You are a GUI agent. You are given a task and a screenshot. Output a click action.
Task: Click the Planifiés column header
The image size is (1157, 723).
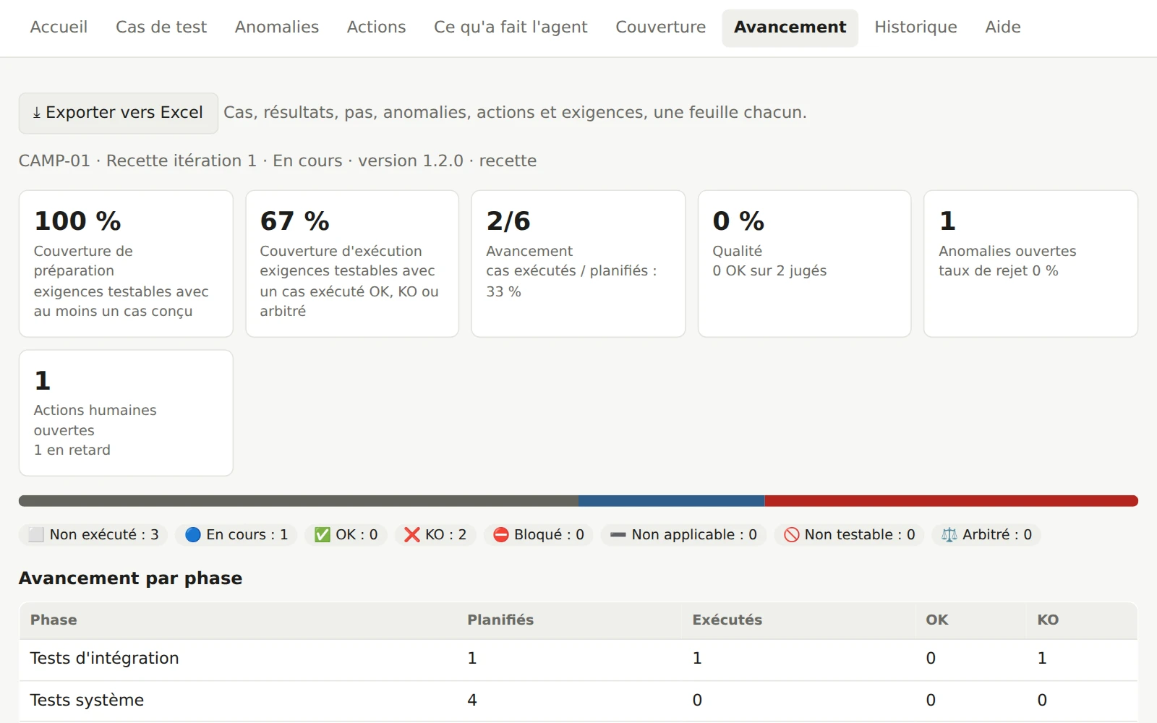(500, 620)
